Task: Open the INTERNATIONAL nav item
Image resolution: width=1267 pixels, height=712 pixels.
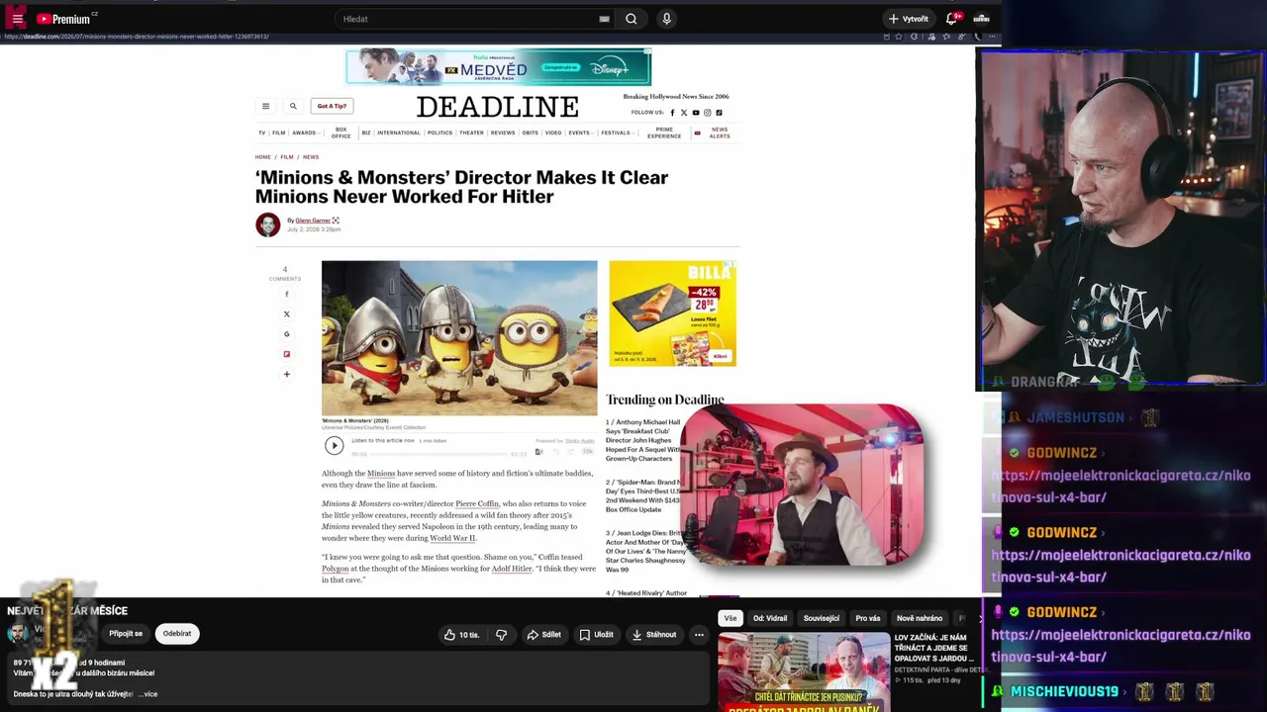Action: click(399, 133)
